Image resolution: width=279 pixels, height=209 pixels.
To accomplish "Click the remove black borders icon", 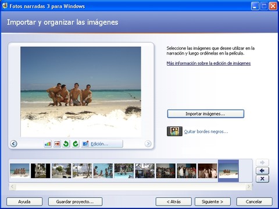I will click(174, 131).
